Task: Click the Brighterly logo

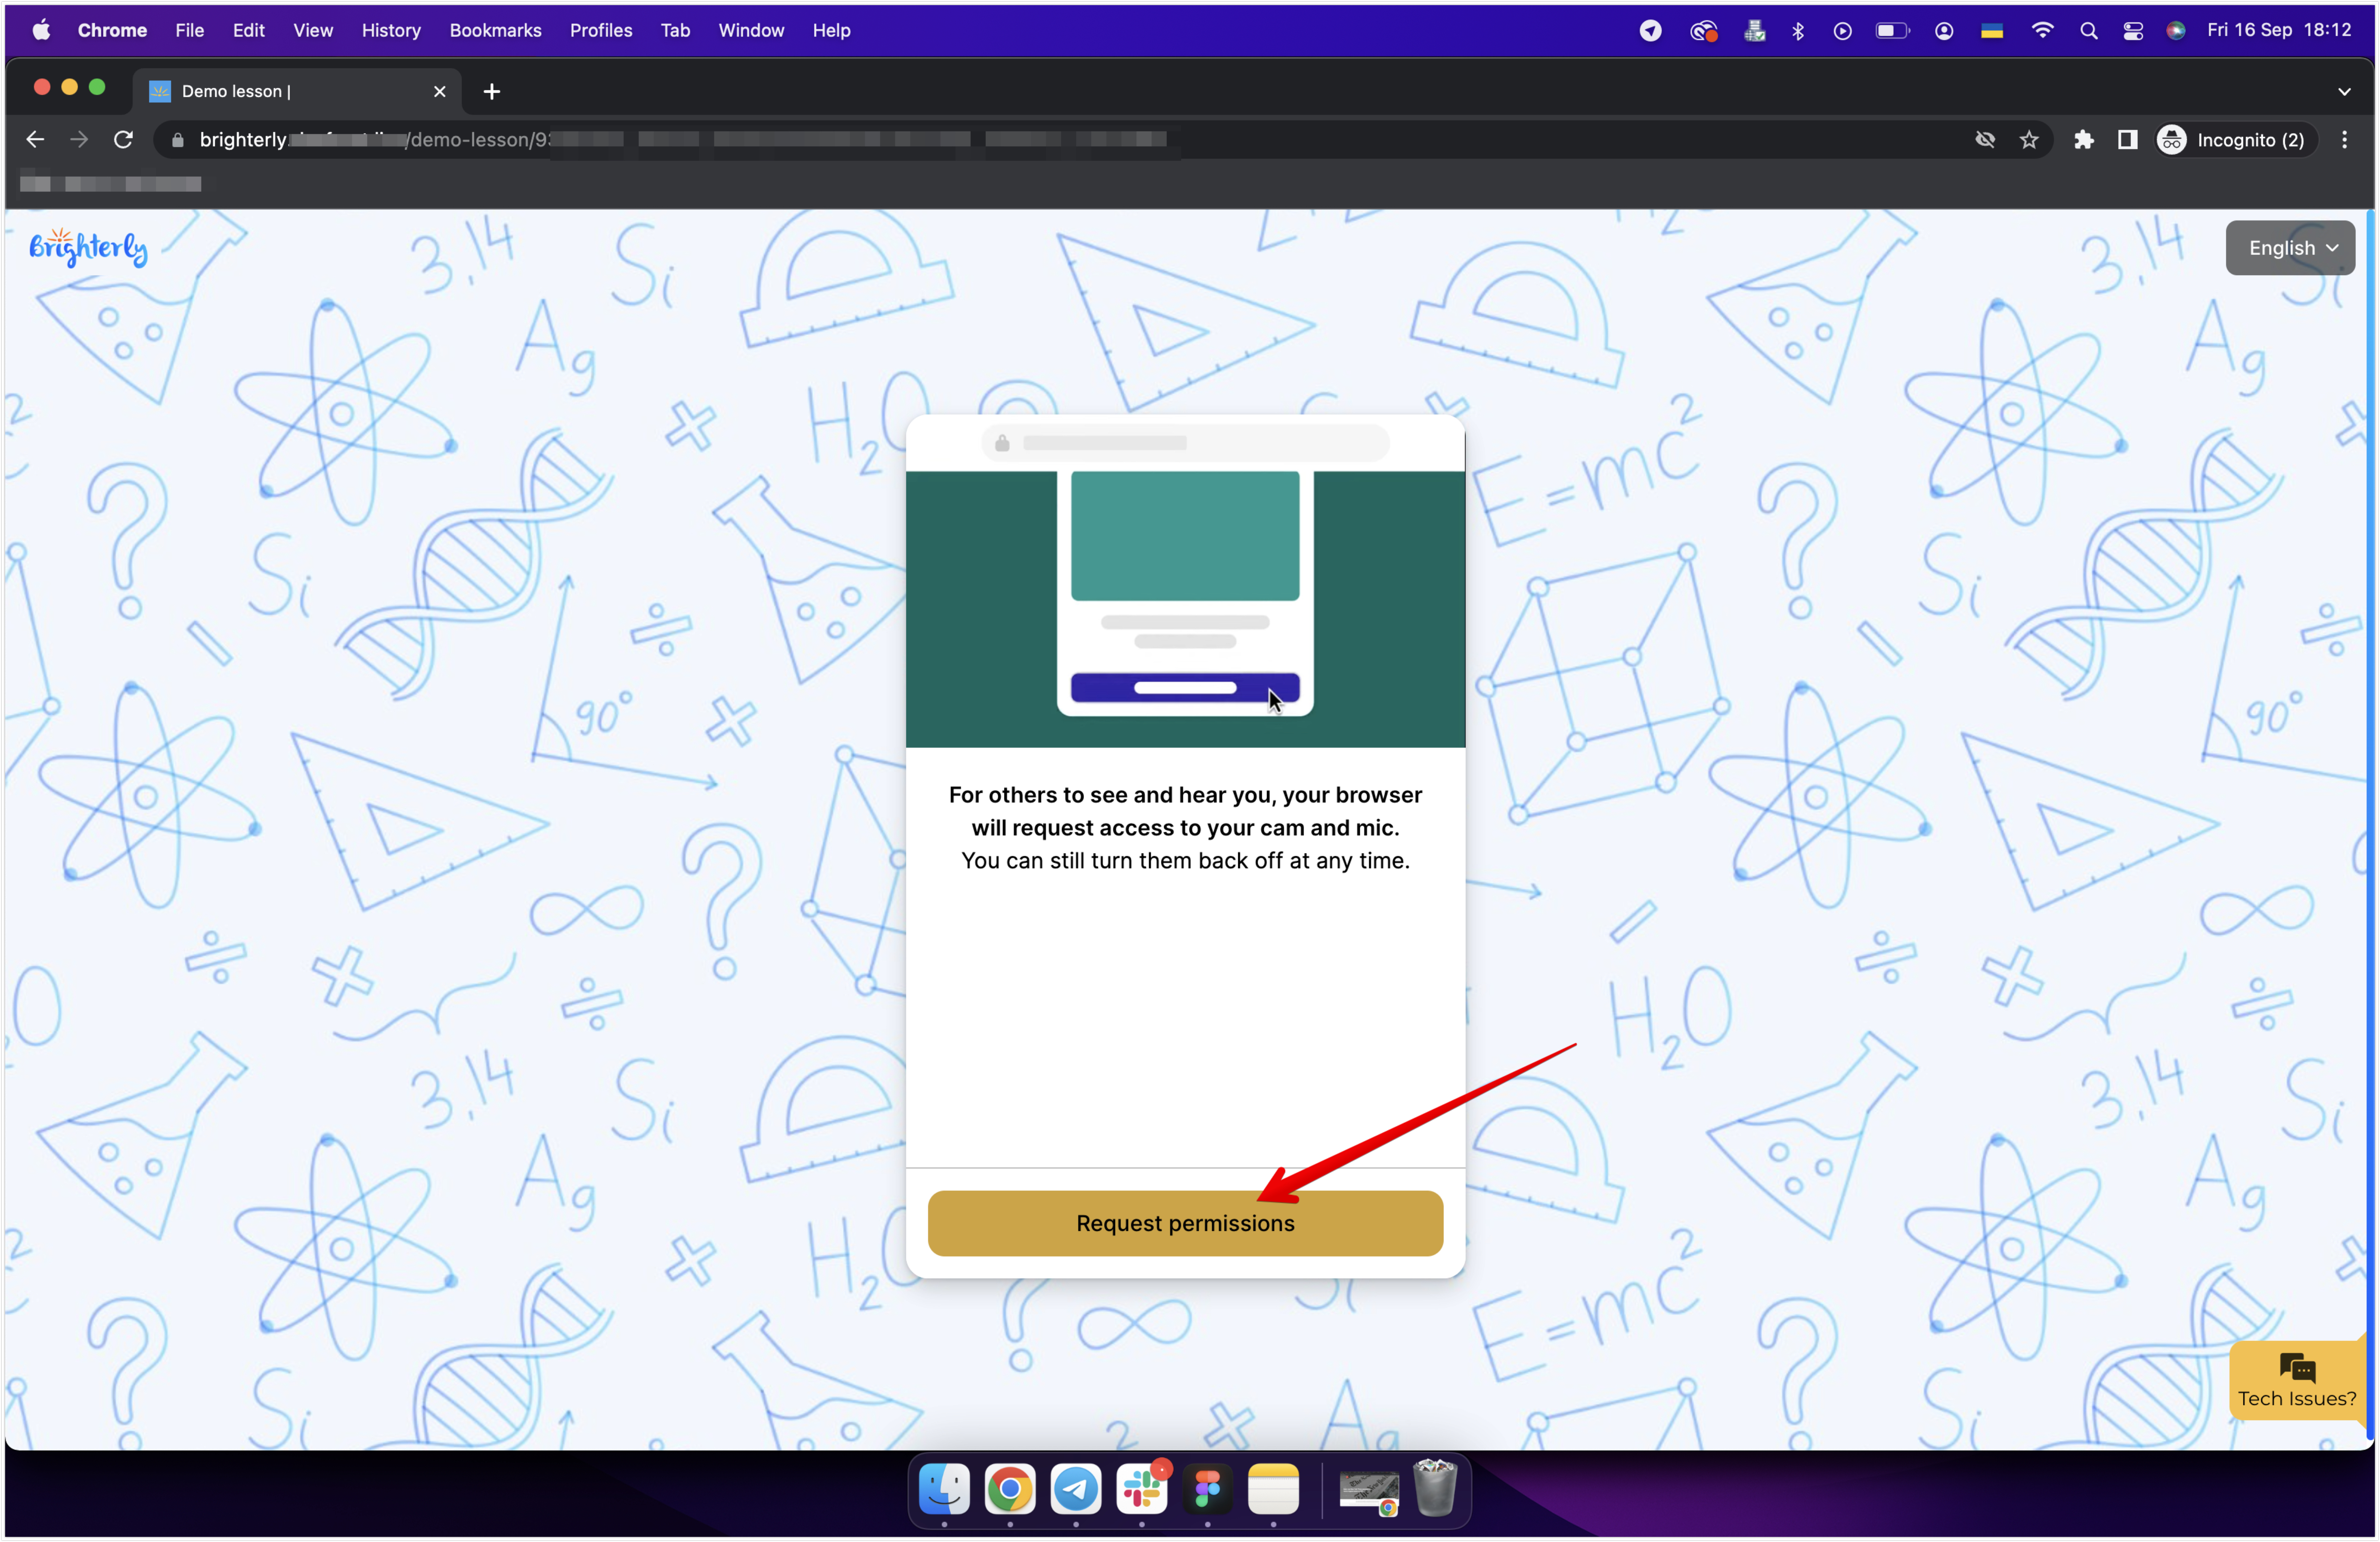Action: pyautogui.click(x=88, y=248)
